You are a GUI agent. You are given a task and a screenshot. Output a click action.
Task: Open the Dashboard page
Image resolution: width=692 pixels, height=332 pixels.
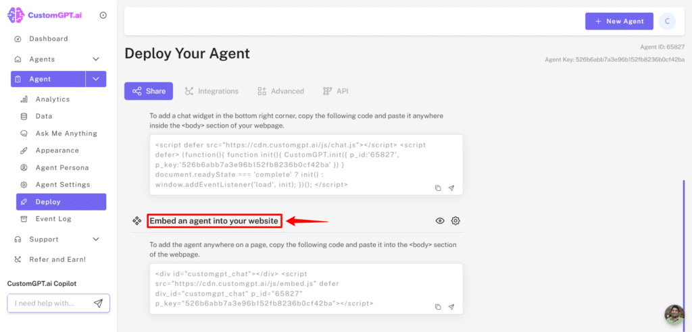tap(49, 38)
